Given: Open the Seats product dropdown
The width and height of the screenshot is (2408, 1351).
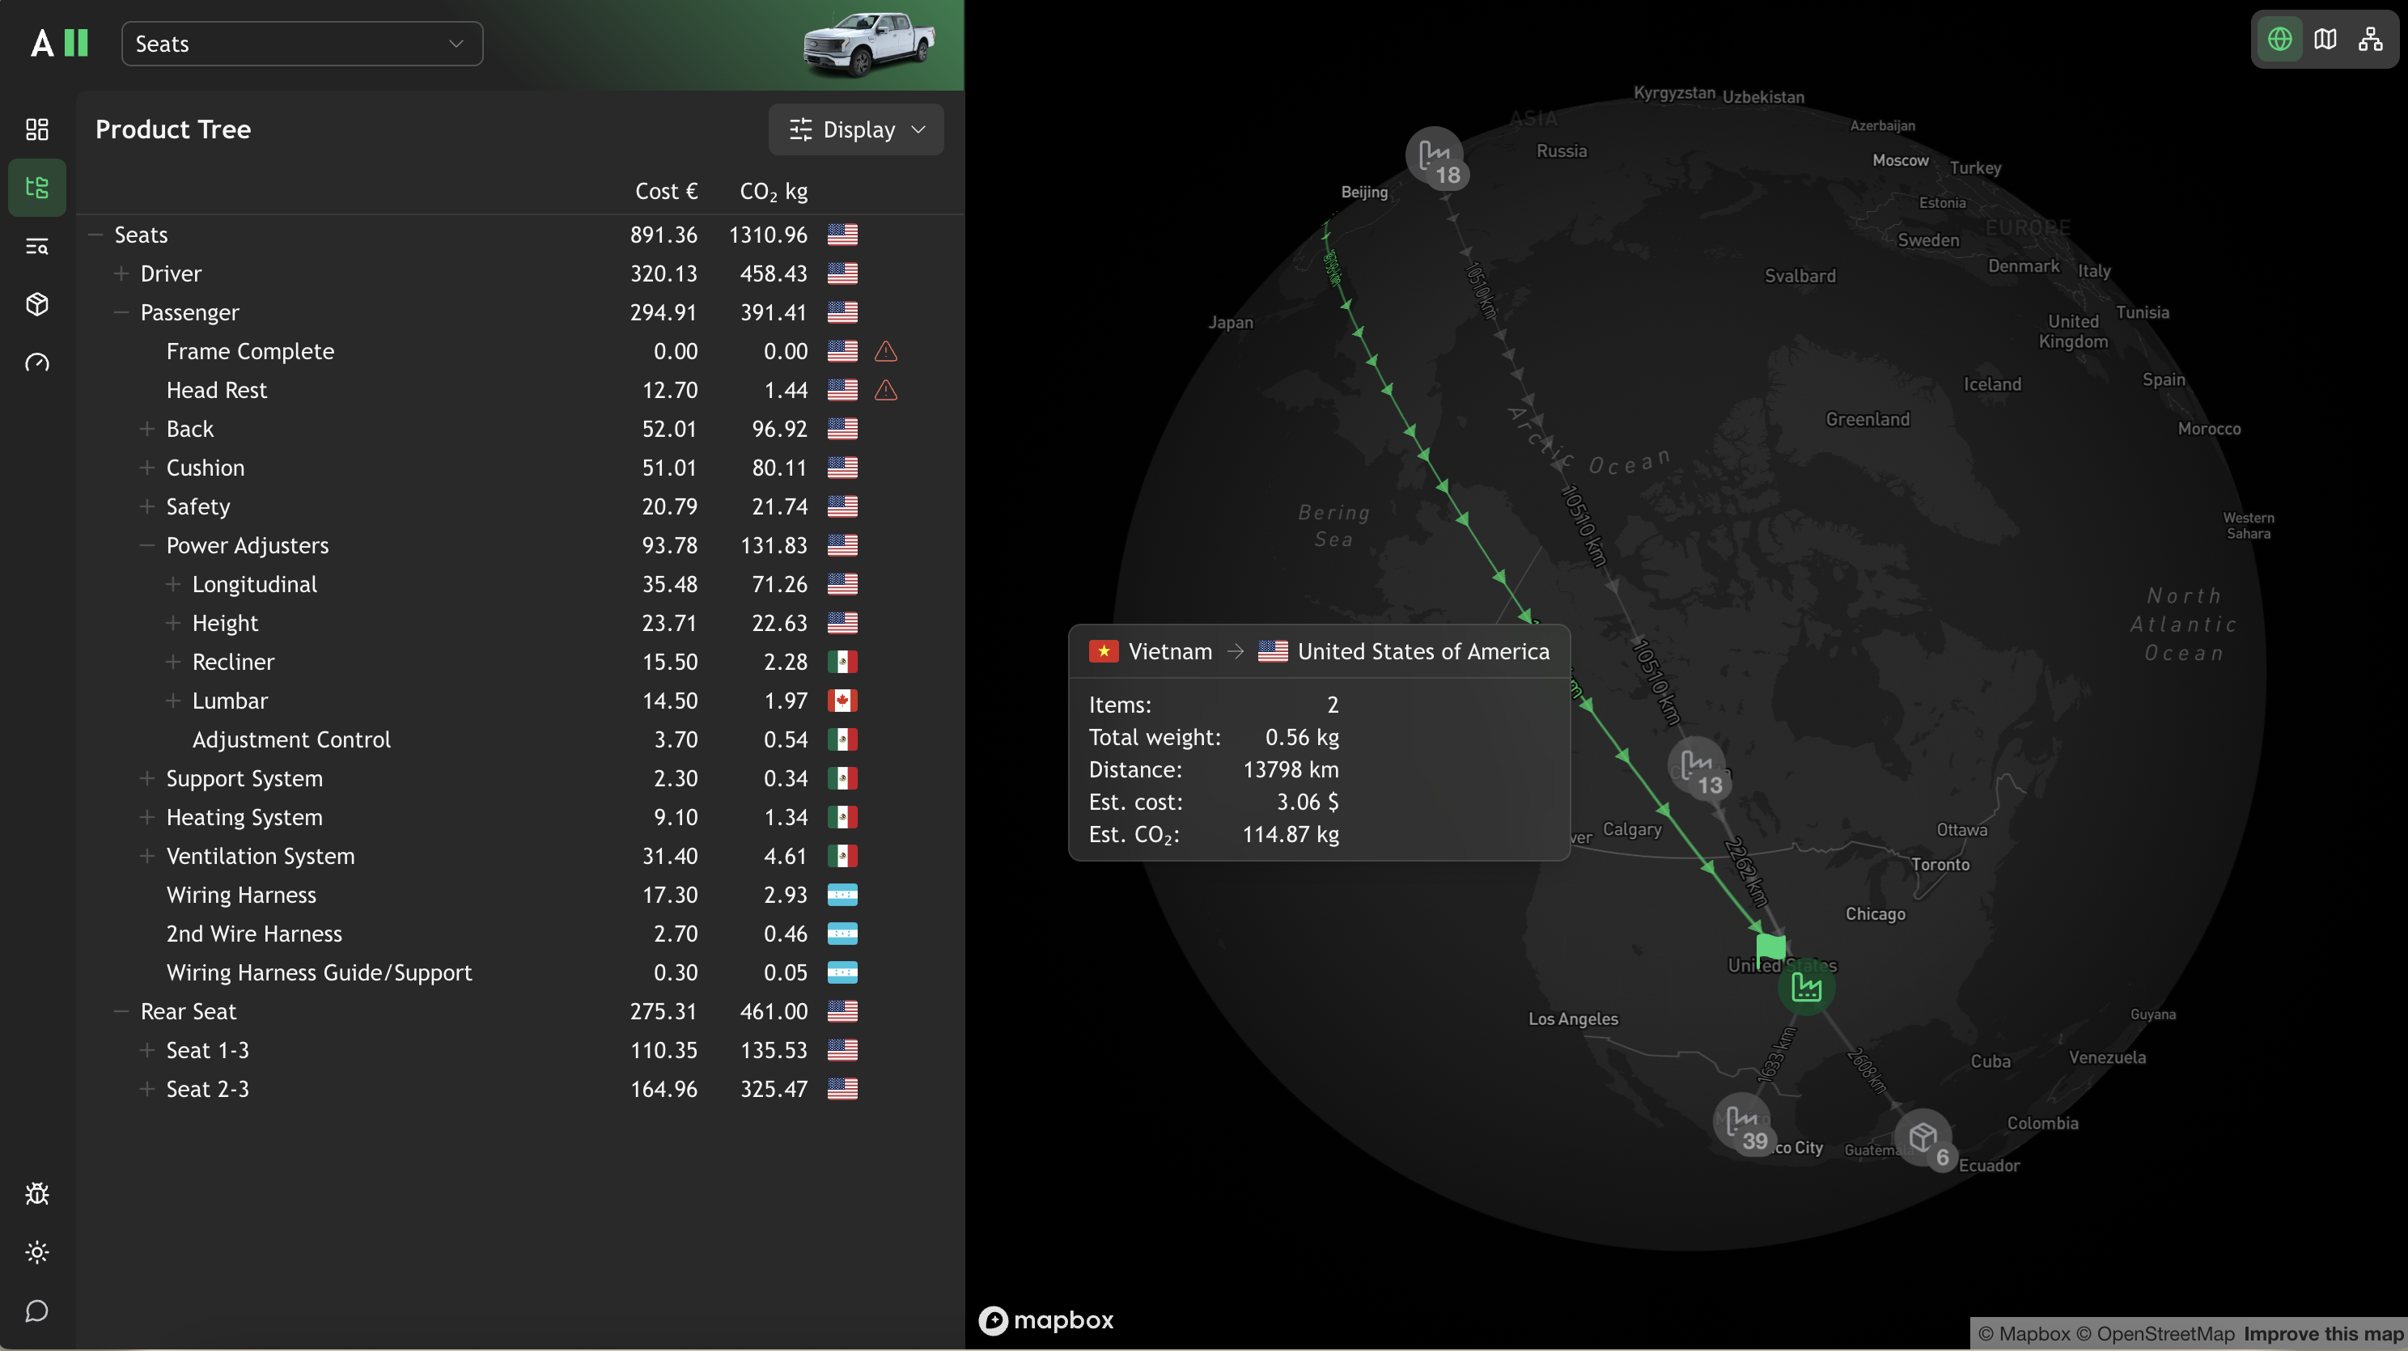Looking at the screenshot, I should click(302, 44).
